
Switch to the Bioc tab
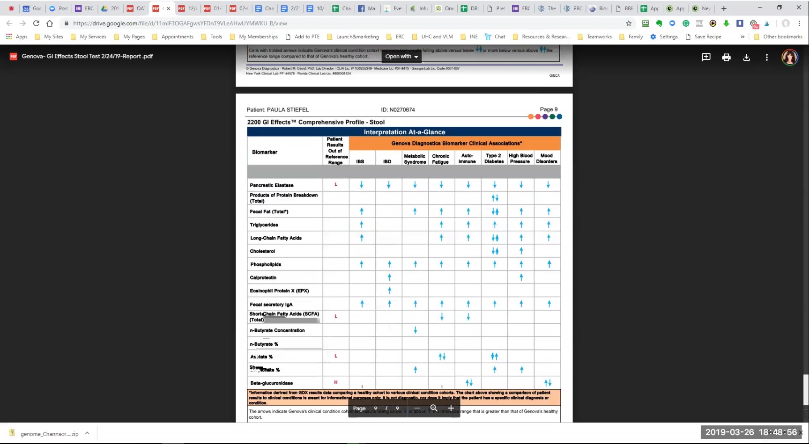(x=598, y=8)
